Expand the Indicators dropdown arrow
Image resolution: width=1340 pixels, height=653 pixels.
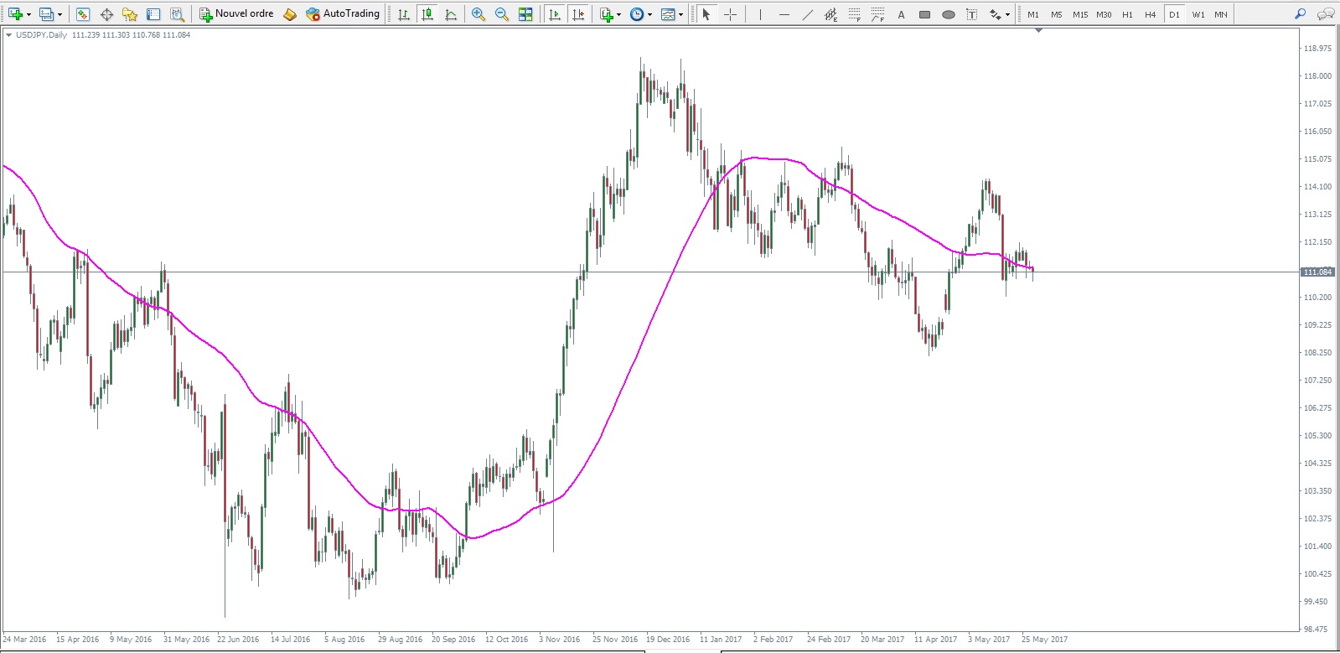(x=619, y=14)
